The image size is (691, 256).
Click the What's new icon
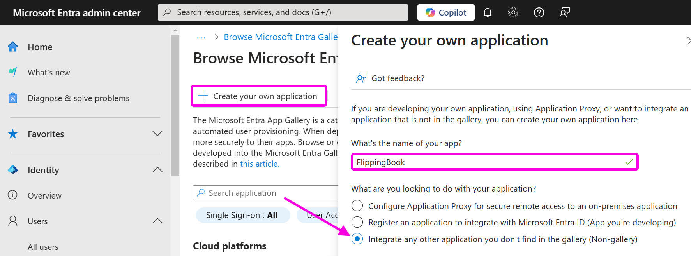pyautogui.click(x=13, y=72)
